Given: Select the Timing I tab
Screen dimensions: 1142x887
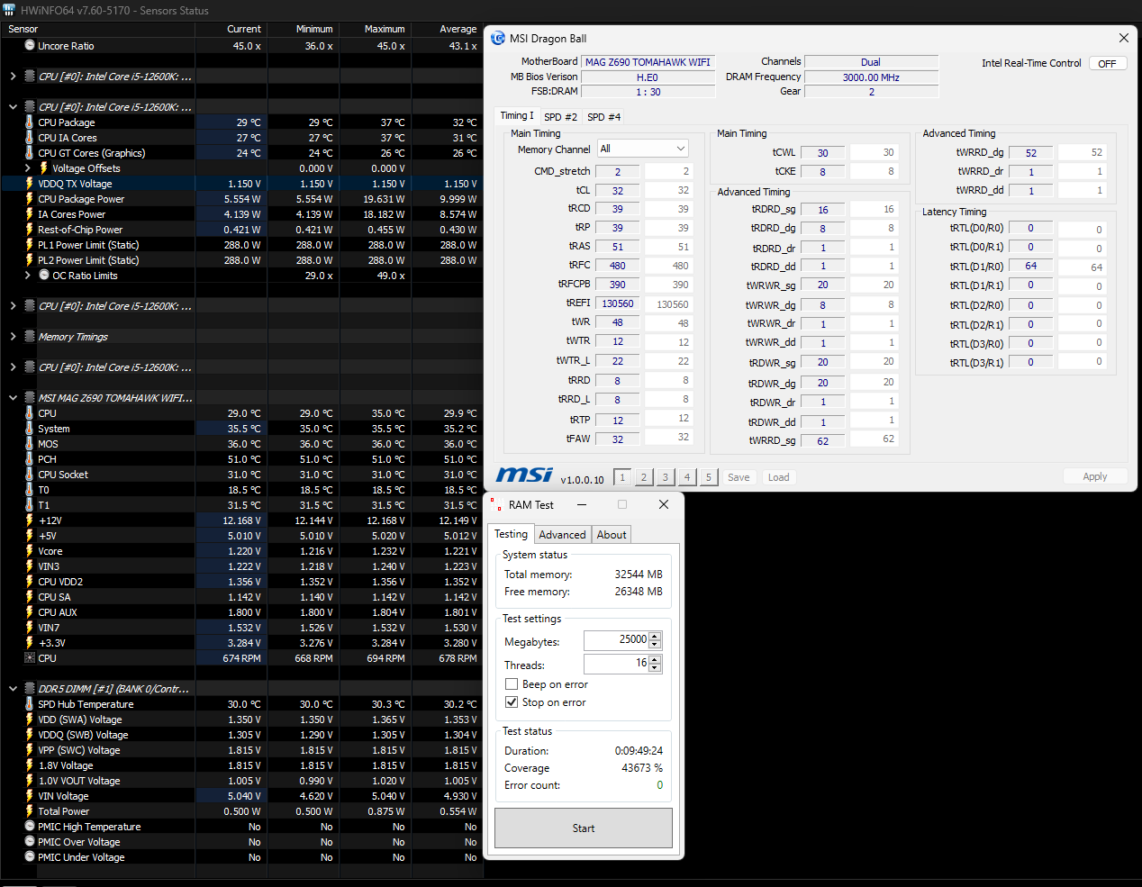Looking at the screenshot, I should (x=517, y=115).
